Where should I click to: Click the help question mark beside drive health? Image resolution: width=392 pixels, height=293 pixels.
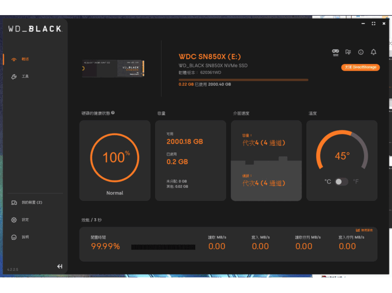tap(113, 113)
